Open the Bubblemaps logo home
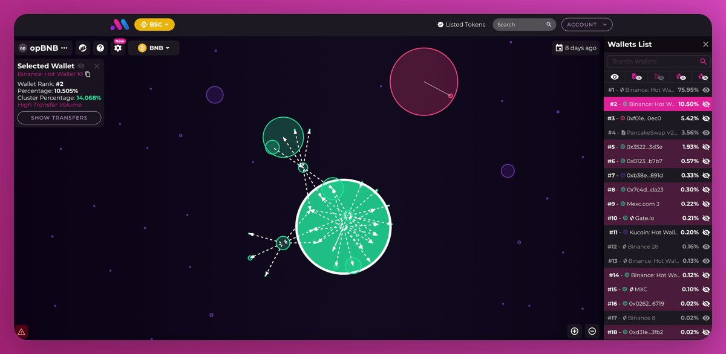The width and height of the screenshot is (726, 354). tap(120, 25)
